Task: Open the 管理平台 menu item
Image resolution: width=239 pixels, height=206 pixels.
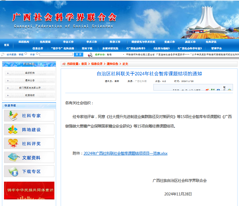Action: point(216,48)
